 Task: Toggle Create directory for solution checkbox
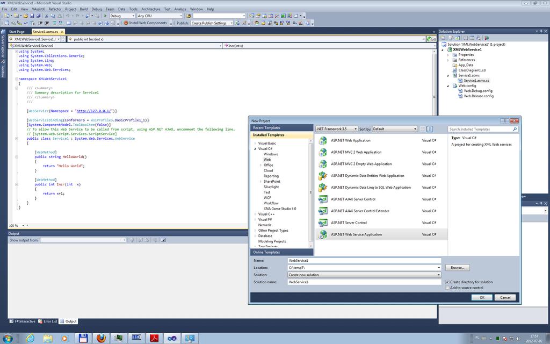tap(447, 282)
